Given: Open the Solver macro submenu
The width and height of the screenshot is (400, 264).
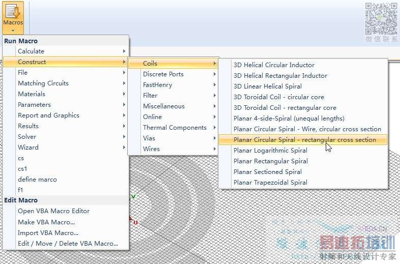Looking at the screenshot, I should pyautogui.click(x=66, y=137).
